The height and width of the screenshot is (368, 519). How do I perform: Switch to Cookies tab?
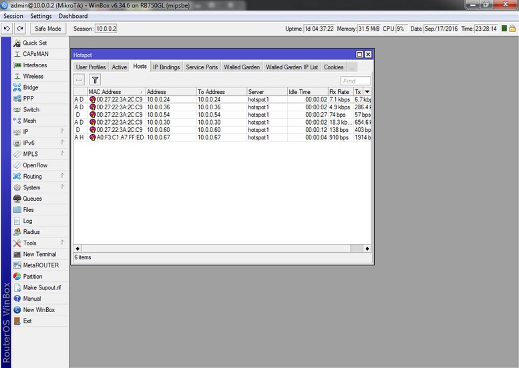(333, 67)
